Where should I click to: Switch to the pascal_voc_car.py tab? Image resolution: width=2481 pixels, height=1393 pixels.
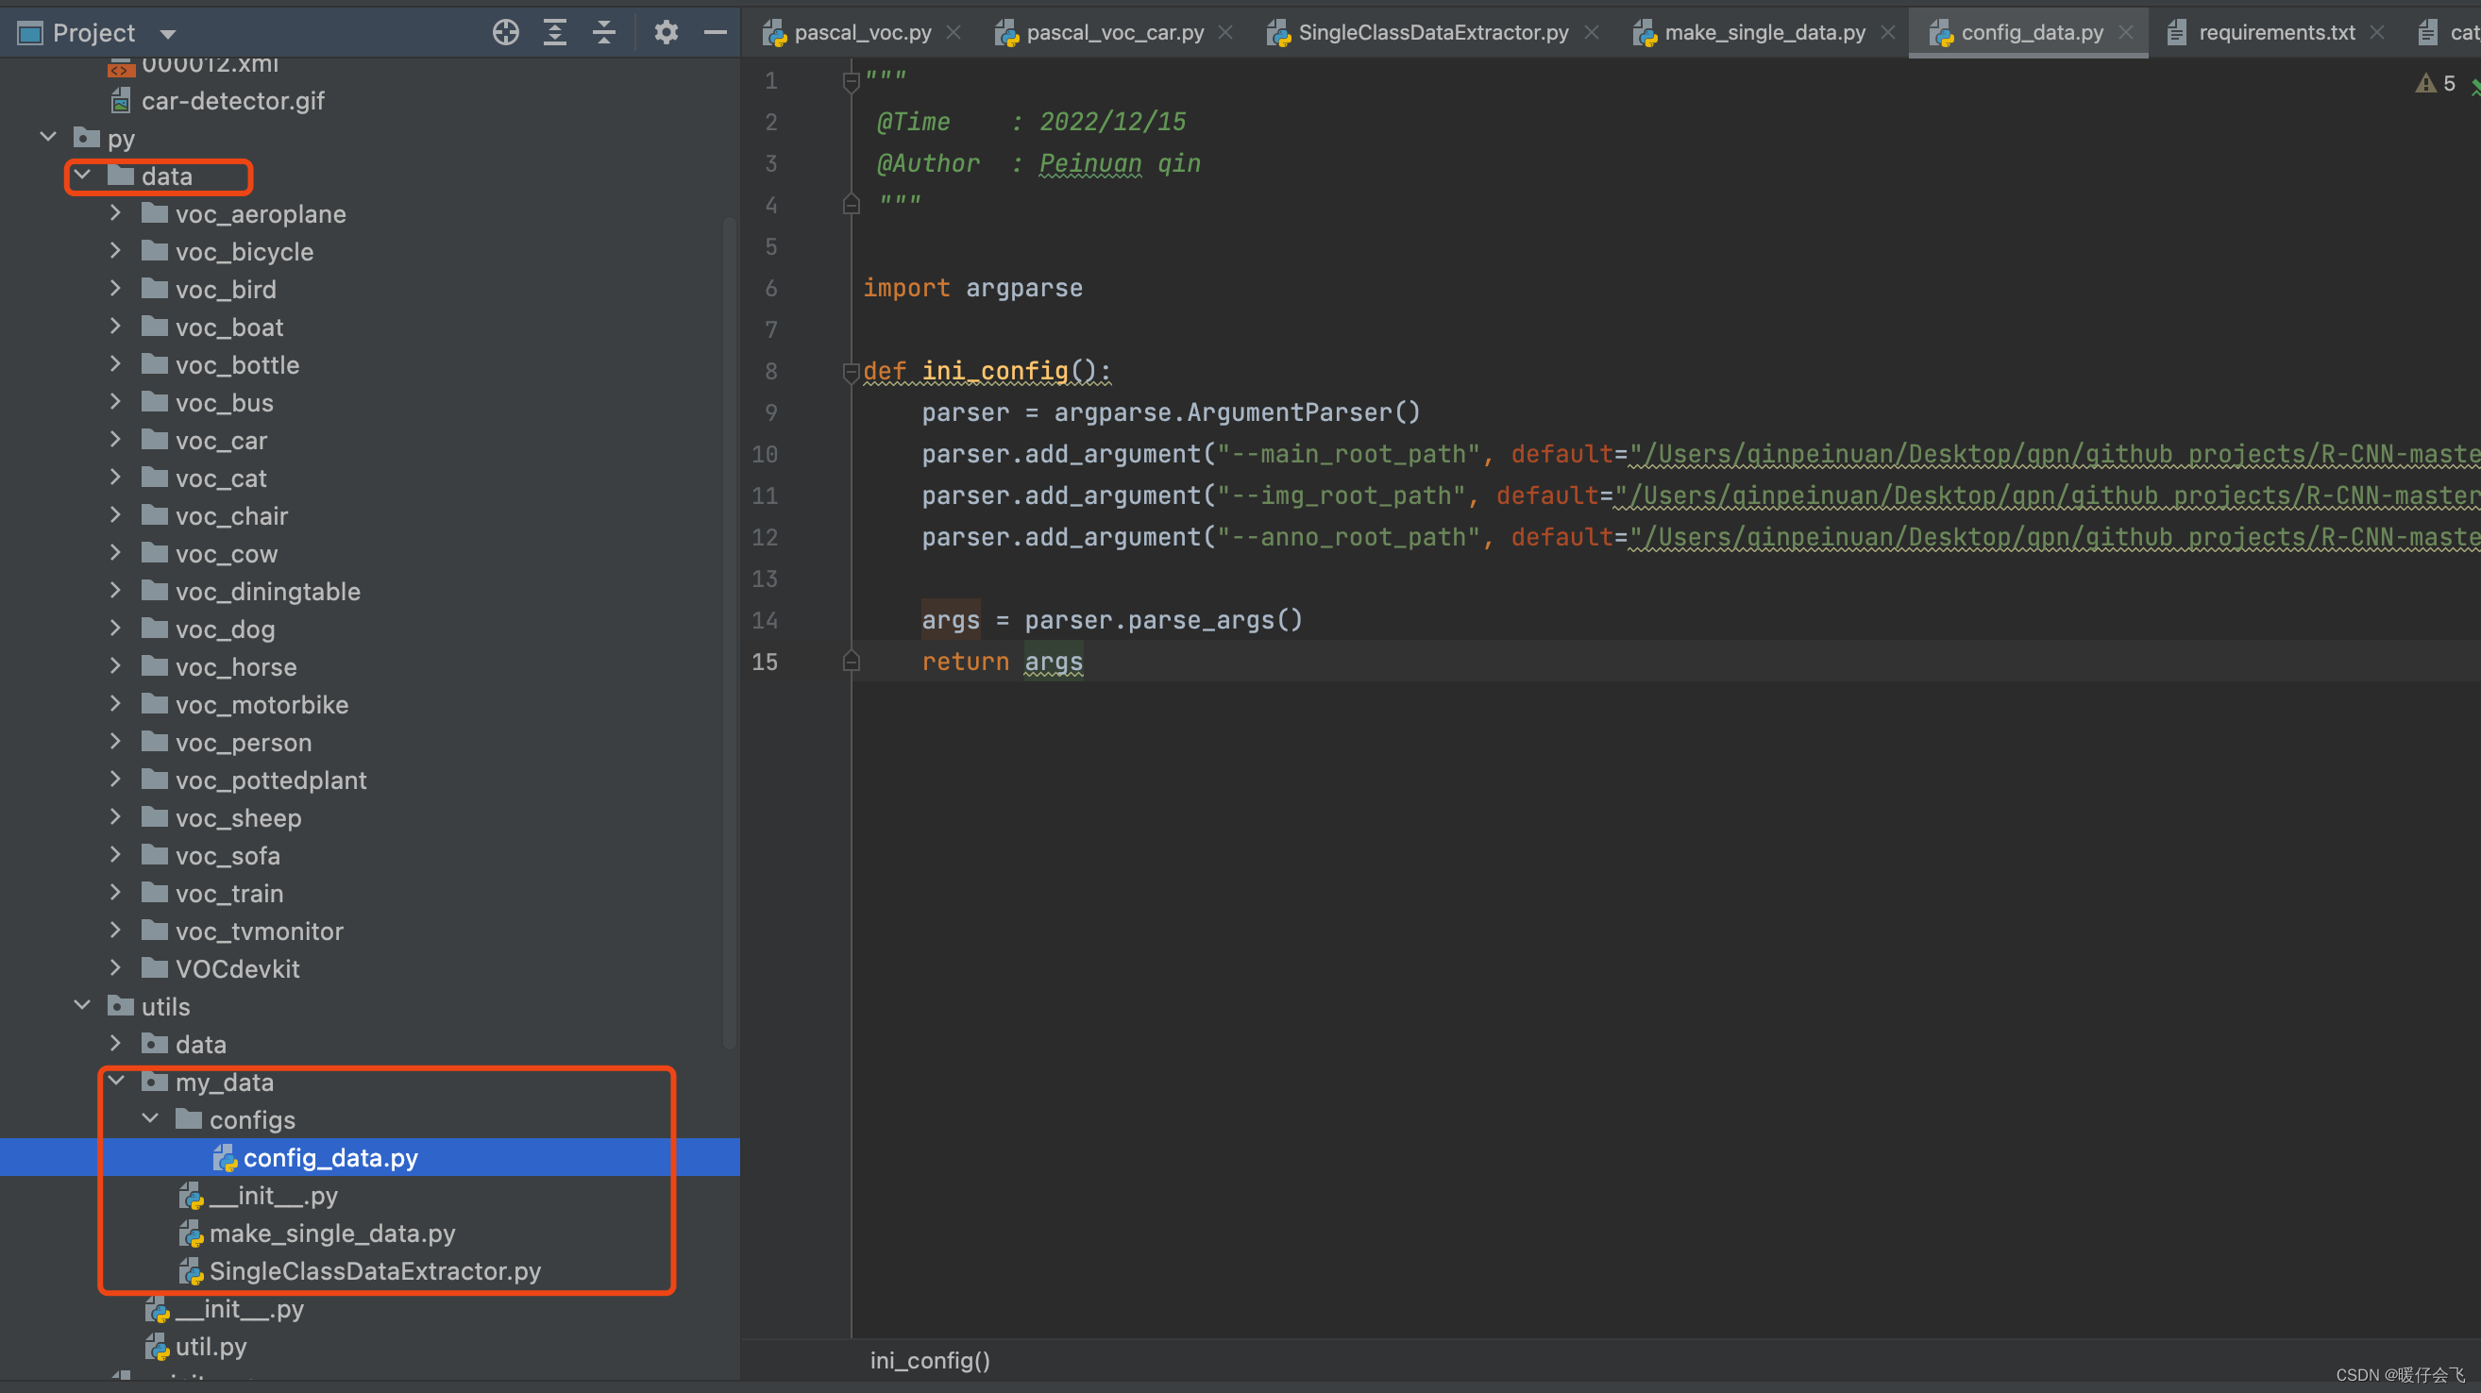coord(1114,33)
